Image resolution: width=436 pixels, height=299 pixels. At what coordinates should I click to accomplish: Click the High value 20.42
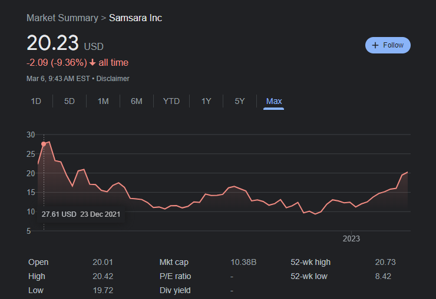(x=103, y=276)
